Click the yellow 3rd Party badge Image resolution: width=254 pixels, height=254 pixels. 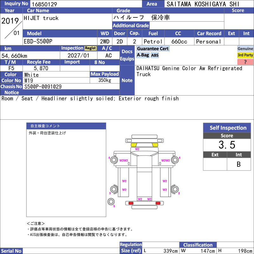coord(245,55)
